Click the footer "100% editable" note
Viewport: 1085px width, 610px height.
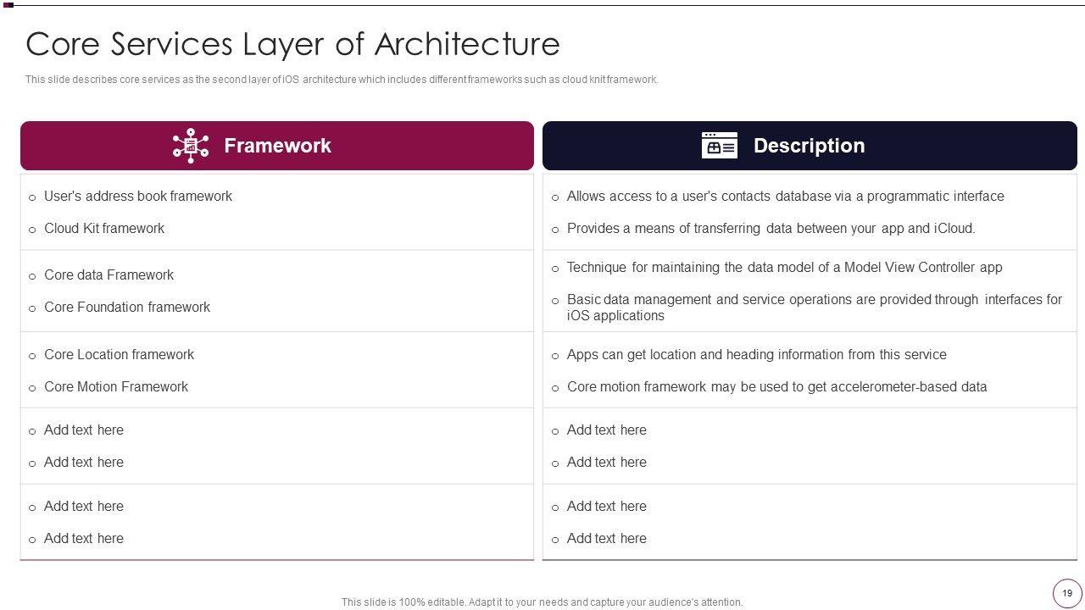(x=542, y=602)
